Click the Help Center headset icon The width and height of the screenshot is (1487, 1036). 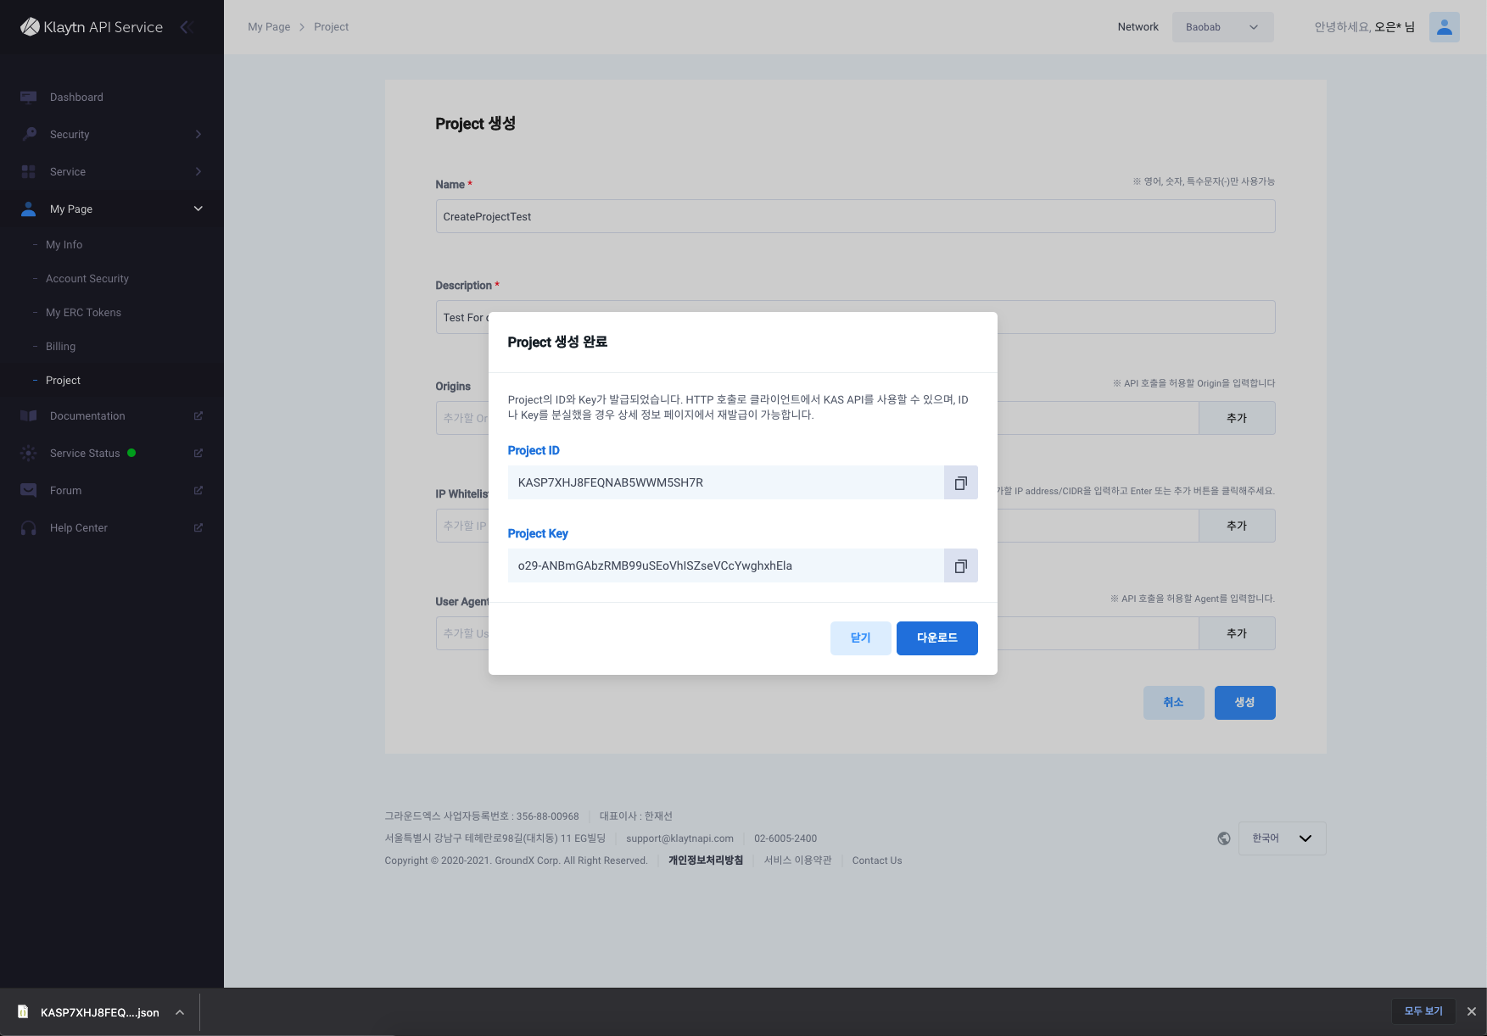[x=29, y=527]
